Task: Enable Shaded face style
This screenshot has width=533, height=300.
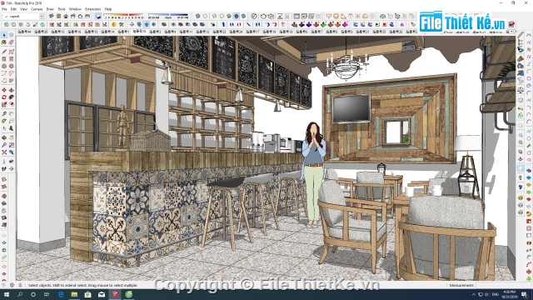Action: click(229, 16)
